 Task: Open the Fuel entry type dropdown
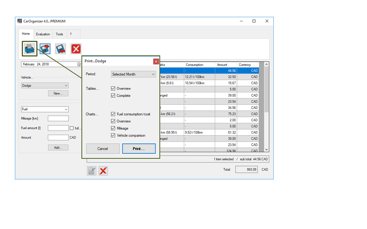coord(45,109)
